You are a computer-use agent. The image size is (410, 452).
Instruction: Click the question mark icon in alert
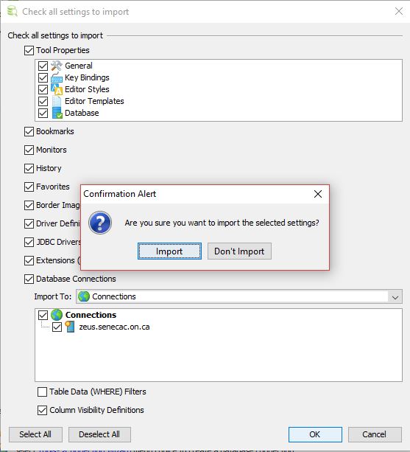click(100, 223)
